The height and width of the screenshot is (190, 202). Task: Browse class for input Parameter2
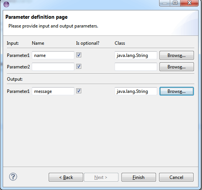(x=177, y=67)
